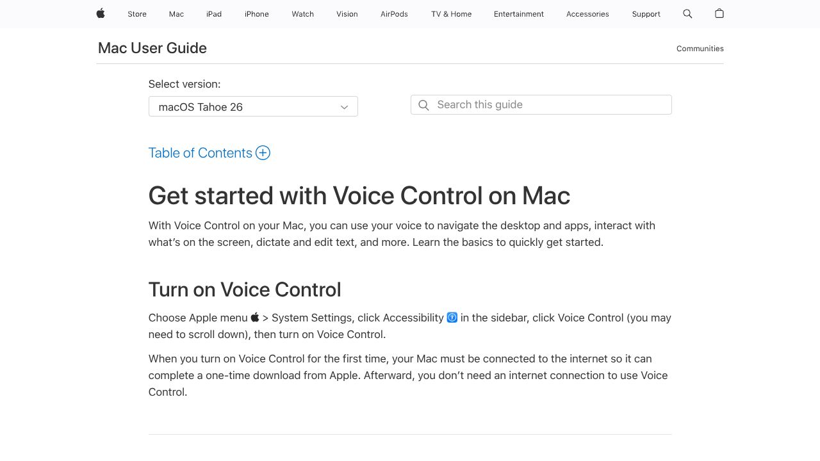The width and height of the screenshot is (820, 461).
Task: Click the Mac User Guide heading
Action: coord(152,47)
